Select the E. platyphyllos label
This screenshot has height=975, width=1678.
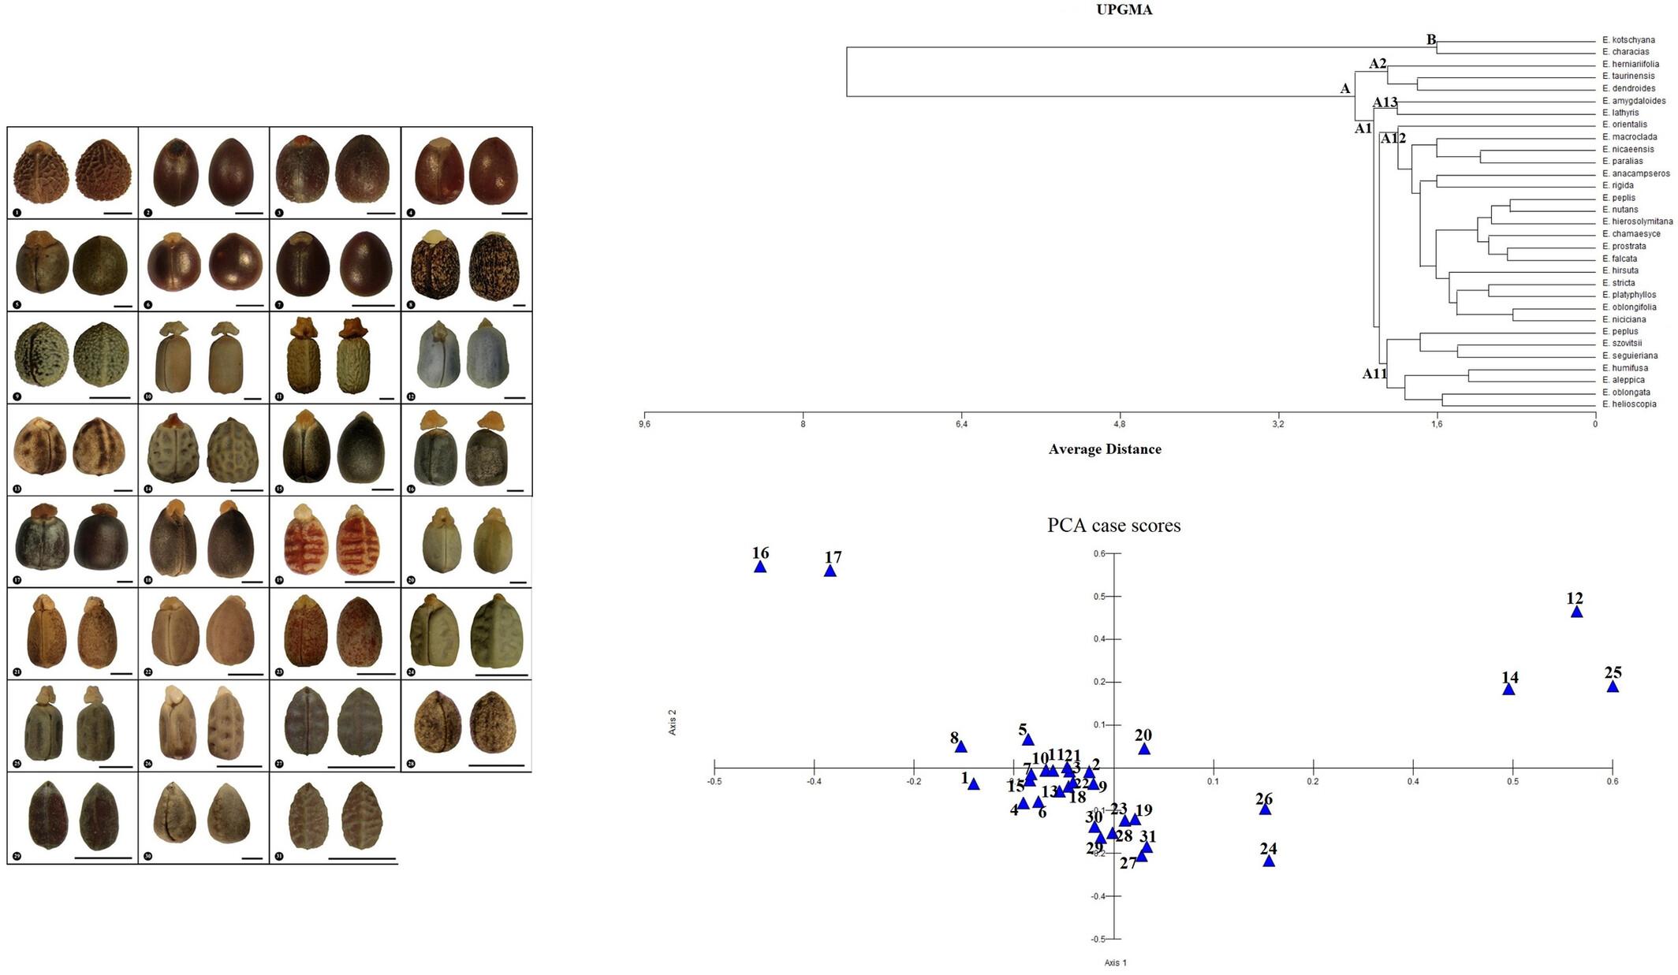click(x=1629, y=295)
